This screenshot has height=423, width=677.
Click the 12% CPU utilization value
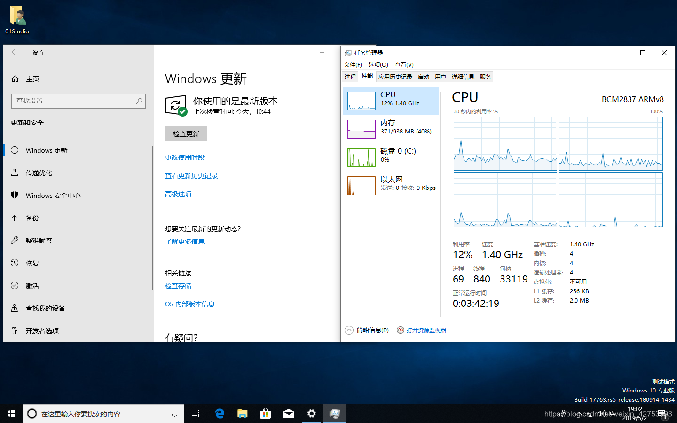click(x=463, y=255)
